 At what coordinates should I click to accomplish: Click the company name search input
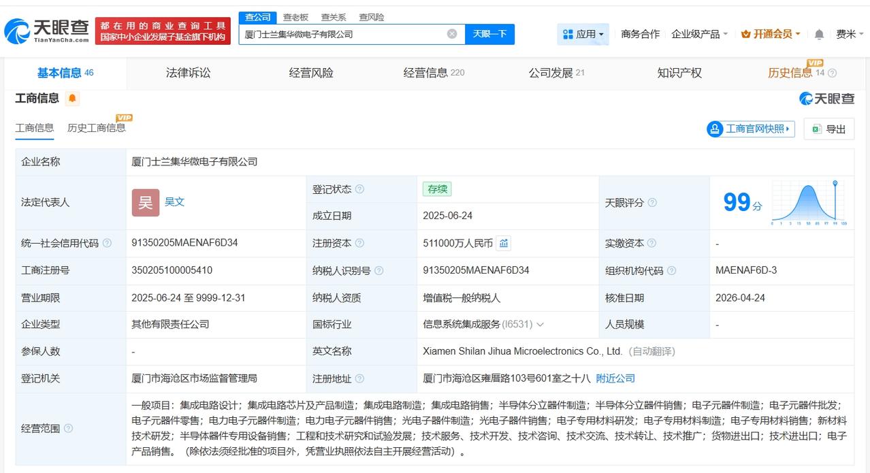[x=344, y=34]
